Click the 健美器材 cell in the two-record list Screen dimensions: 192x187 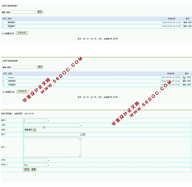tap(84, 23)
